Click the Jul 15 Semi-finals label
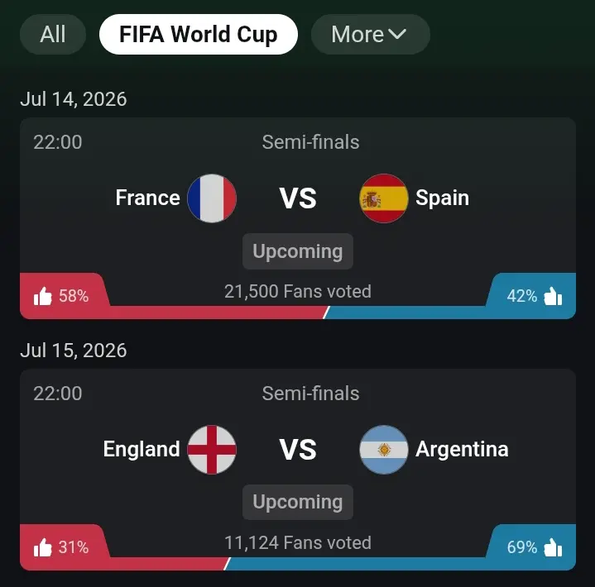This screenshot has height=587, width=595. point(310,394)
